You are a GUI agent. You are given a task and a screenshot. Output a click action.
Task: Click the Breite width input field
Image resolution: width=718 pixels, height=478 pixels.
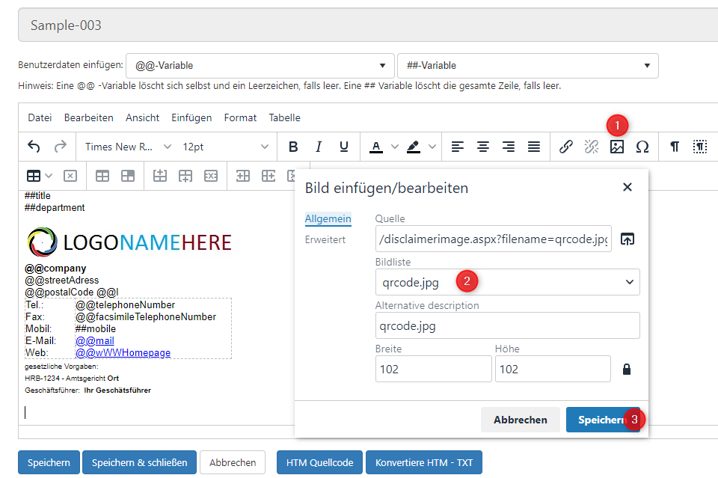click(x=433, y=369)
